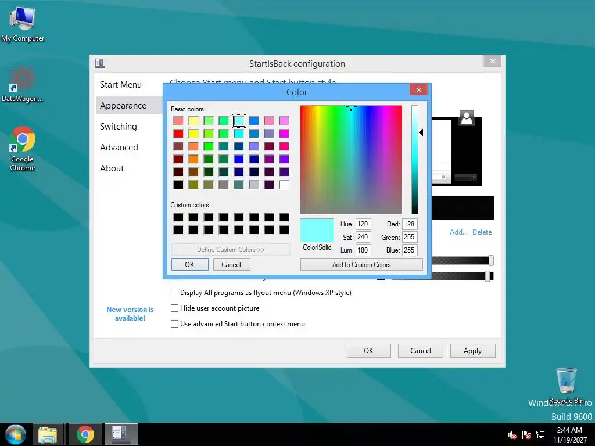Open the New version is available link
The height and width of the screenshot is (446, 595).
tap(130, 314)
